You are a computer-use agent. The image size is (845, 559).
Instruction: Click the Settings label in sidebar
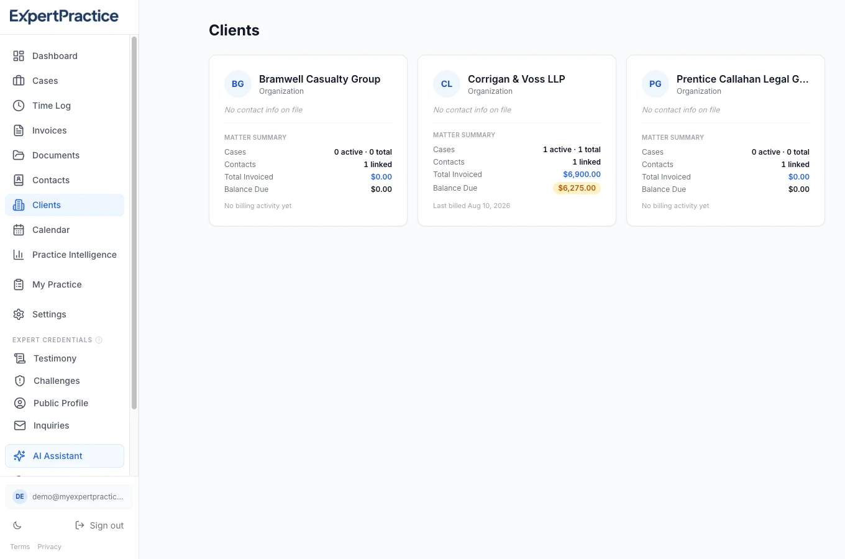pos(49,314)
